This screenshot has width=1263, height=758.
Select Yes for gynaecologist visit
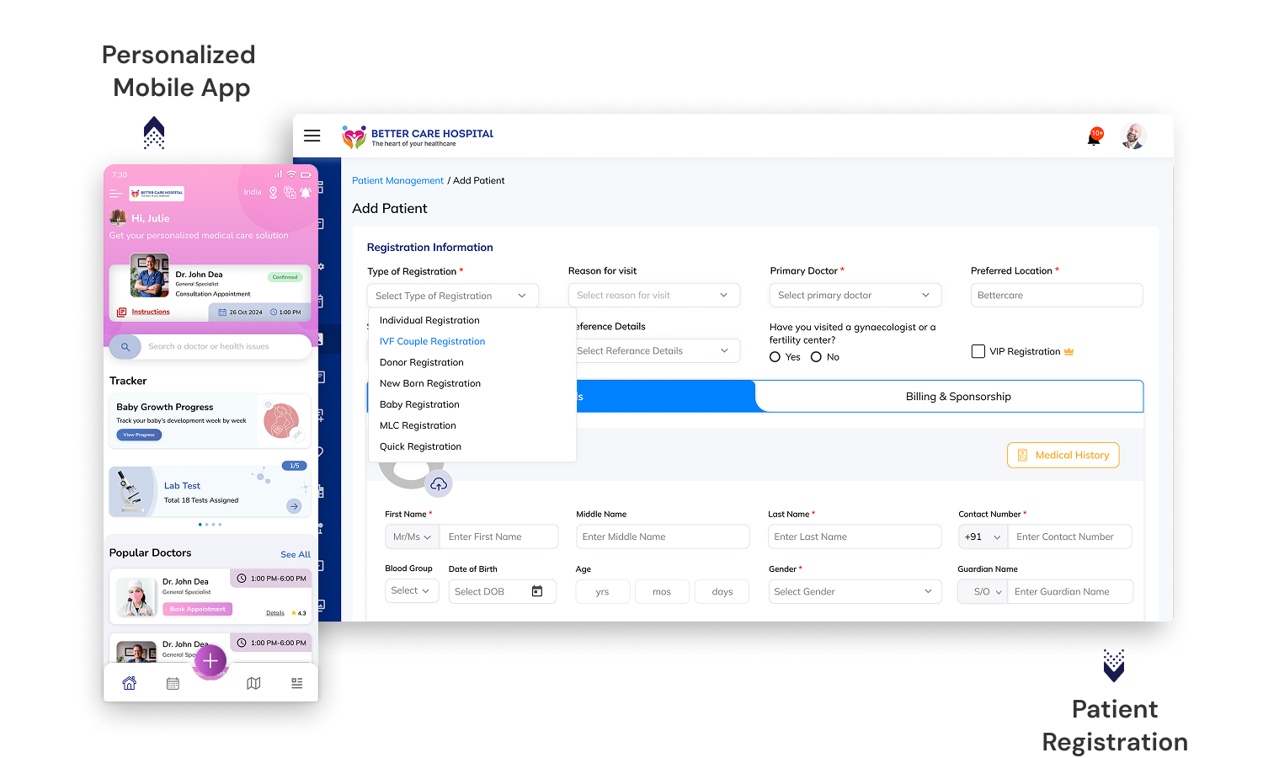click(775, 357)
